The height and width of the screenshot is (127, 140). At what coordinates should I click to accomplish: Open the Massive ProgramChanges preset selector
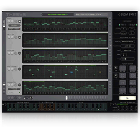58,15
